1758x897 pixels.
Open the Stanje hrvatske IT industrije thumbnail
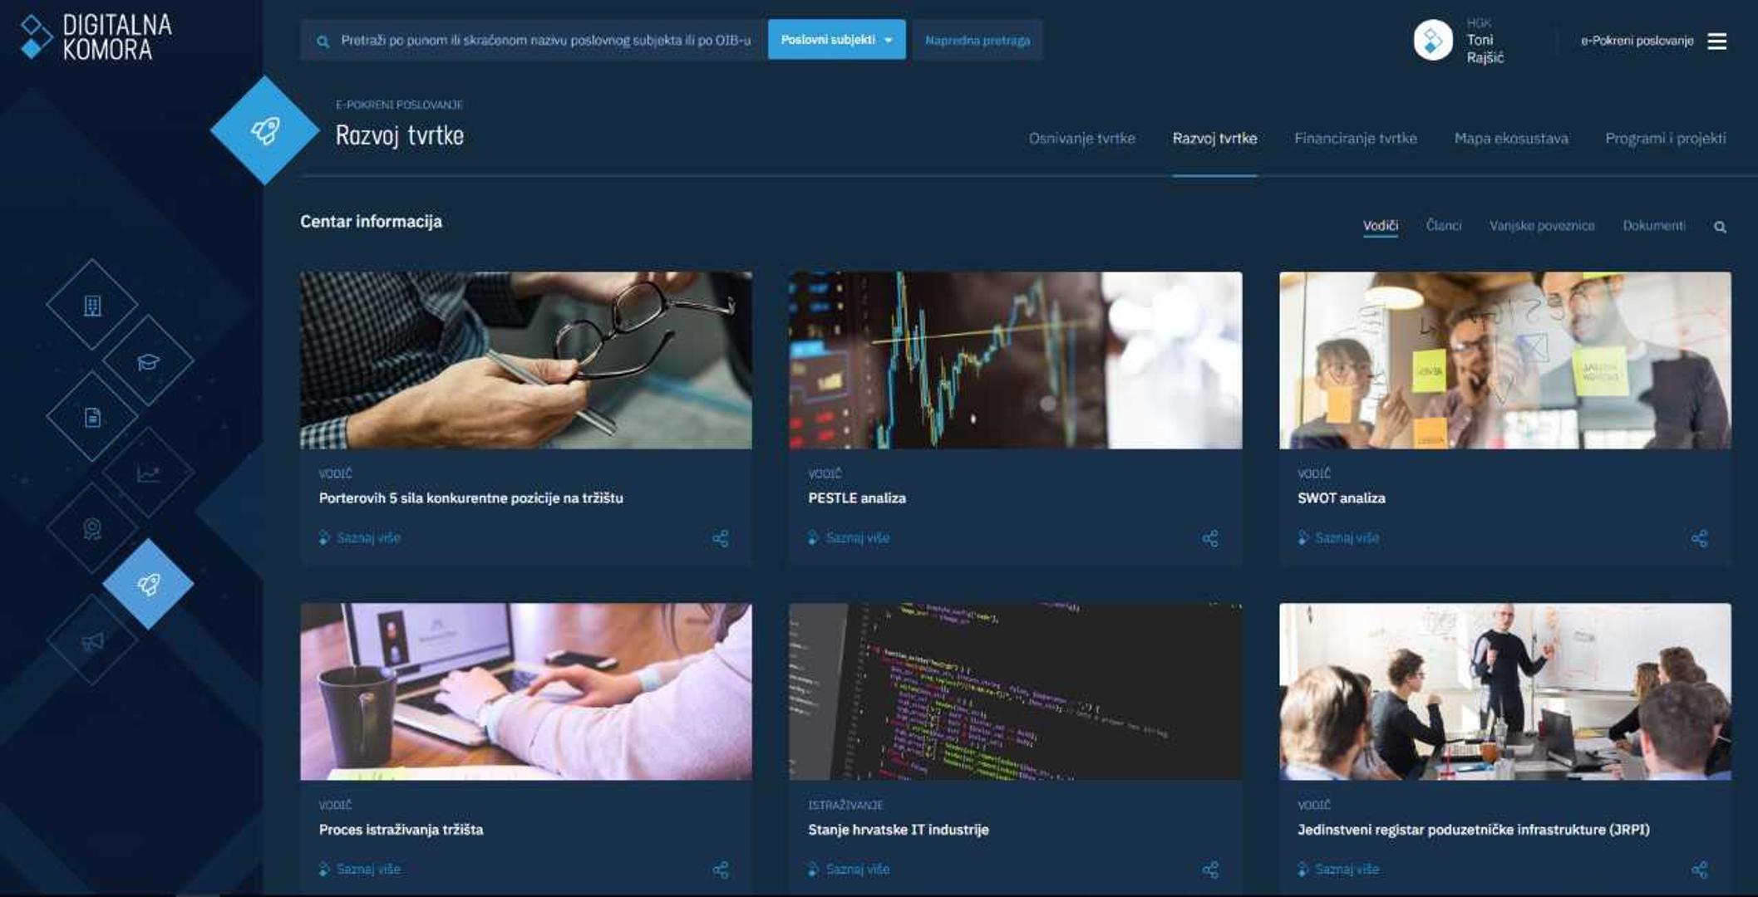tap(1015, 691)
